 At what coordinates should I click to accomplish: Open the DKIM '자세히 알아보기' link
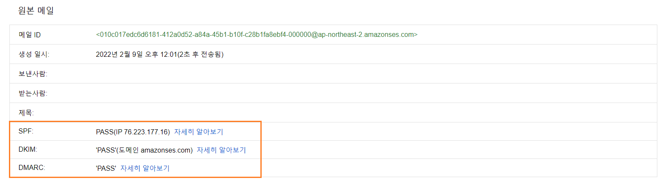221,150
